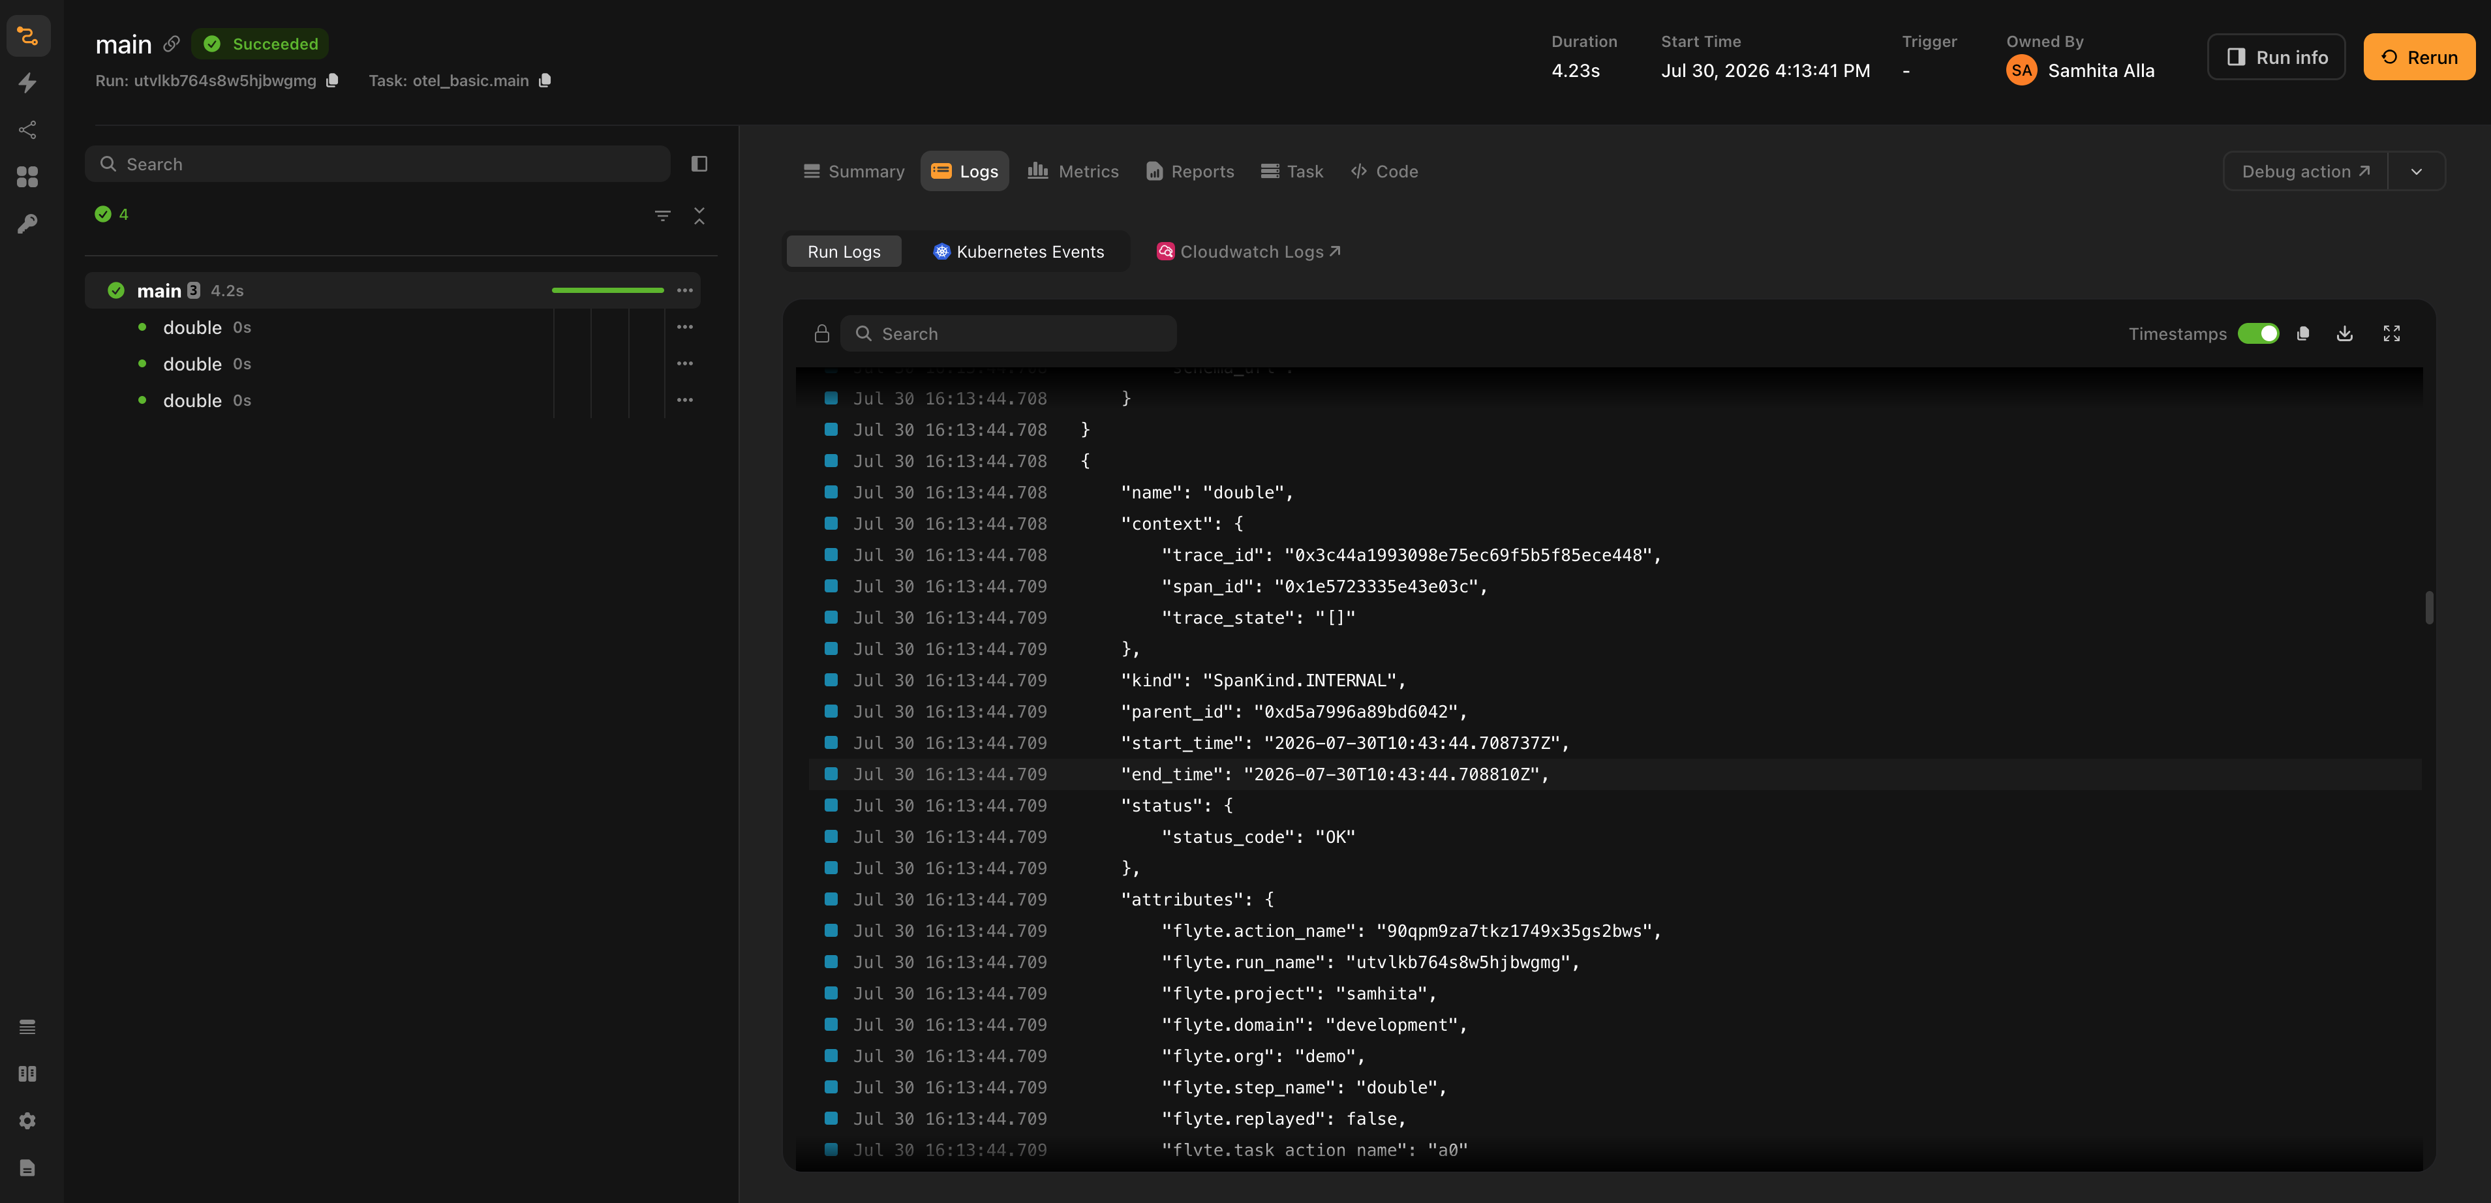
Task: Click the succeeded count filter showing 4
Action: click(x=111, y=215)
